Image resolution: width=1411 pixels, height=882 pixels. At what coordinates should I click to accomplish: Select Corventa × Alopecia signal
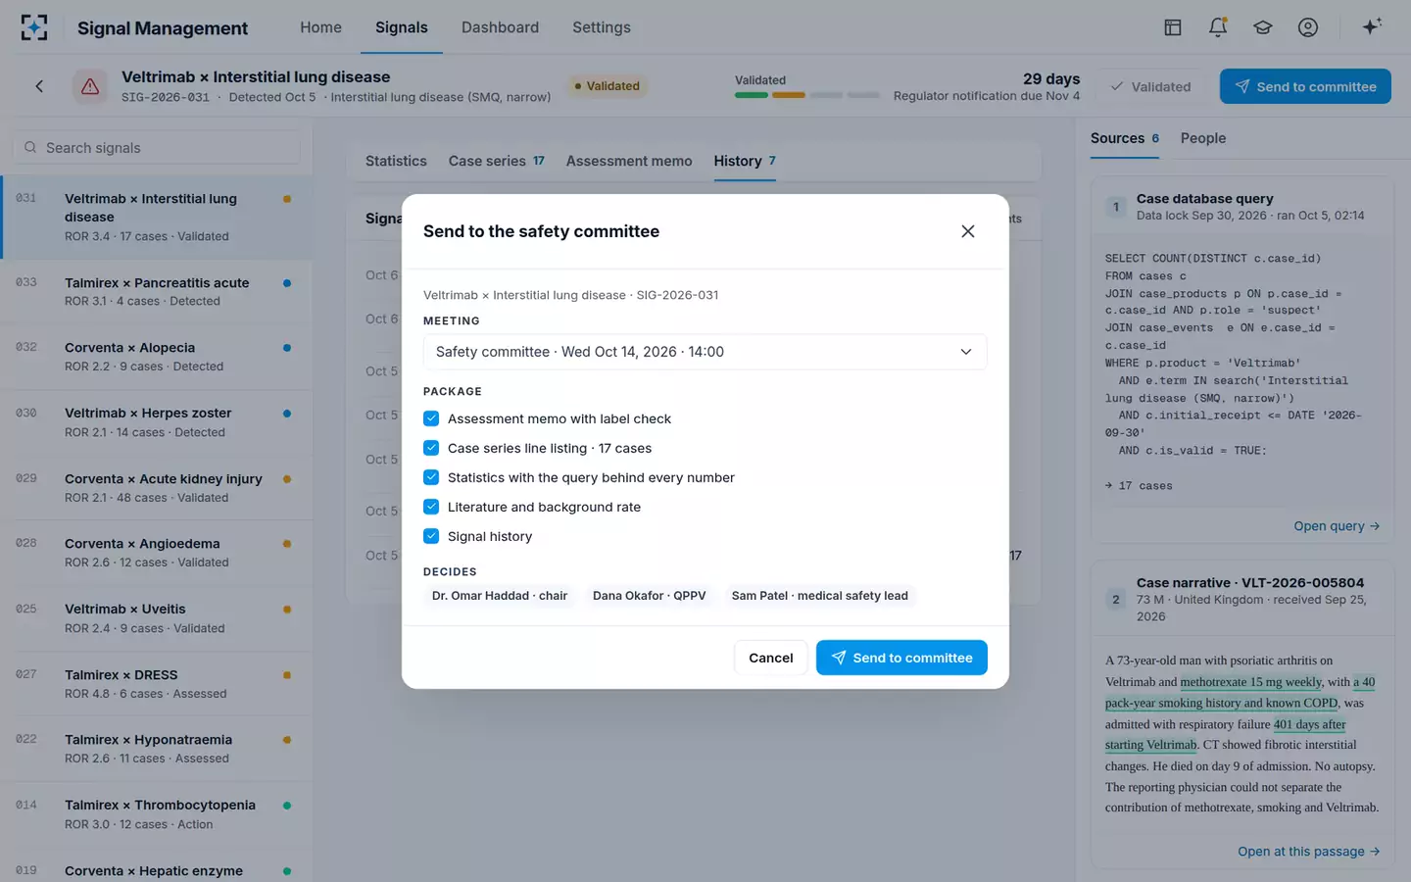[157, 357]
